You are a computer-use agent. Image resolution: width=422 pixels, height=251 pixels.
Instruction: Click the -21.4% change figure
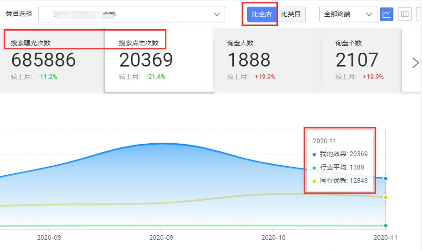[x=156, y=77]
